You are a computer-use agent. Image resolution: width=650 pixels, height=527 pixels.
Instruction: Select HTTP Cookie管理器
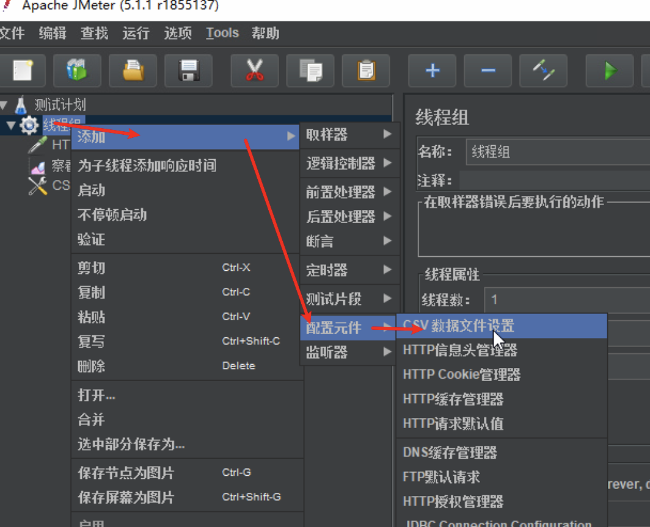[x=502, y=375]
